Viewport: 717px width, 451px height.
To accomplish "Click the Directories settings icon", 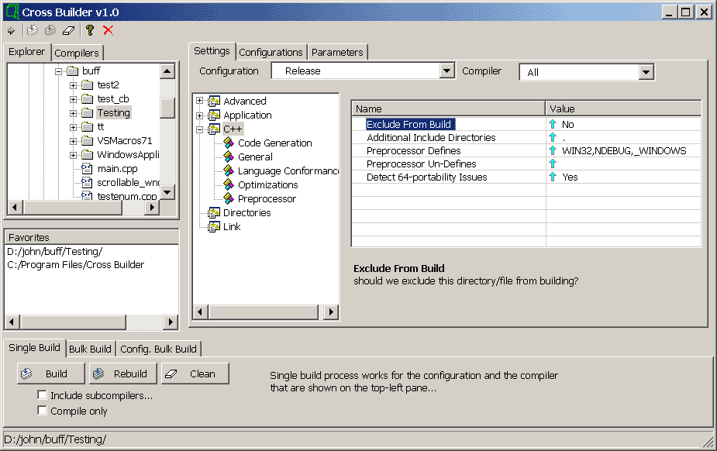I will (x=214, y=213).
